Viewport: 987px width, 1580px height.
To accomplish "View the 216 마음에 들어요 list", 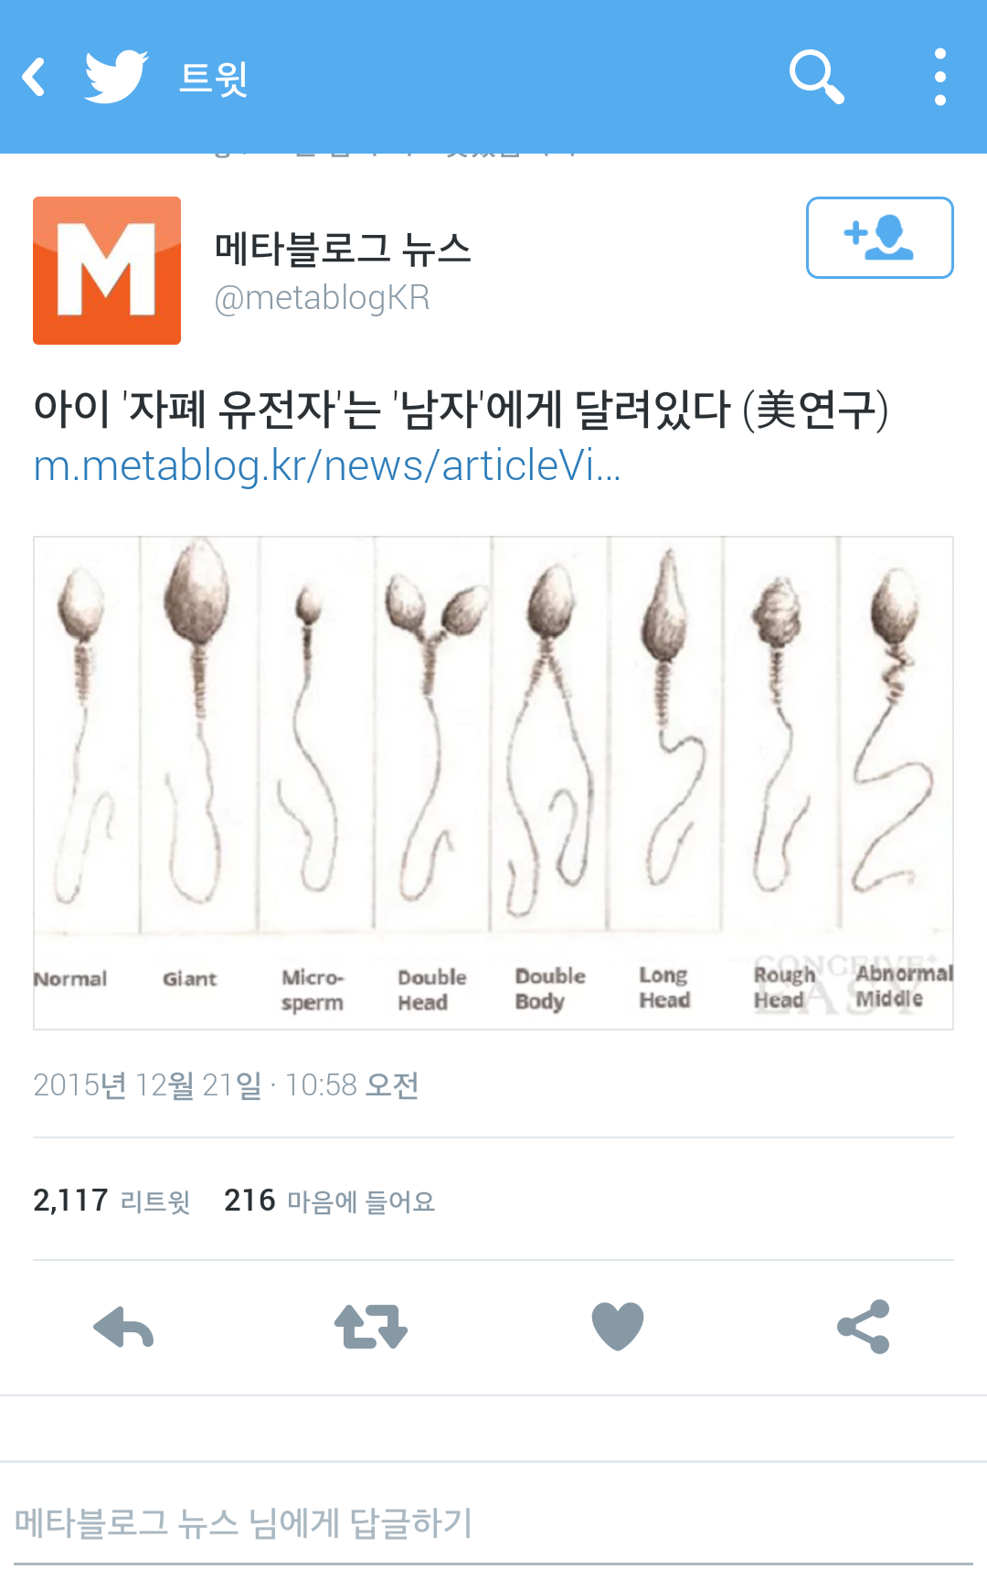I will click(329, 1201).
